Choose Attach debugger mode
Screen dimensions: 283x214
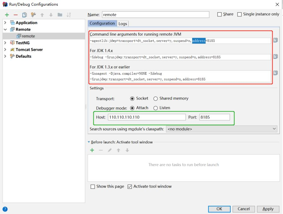[x=132, y=108]
